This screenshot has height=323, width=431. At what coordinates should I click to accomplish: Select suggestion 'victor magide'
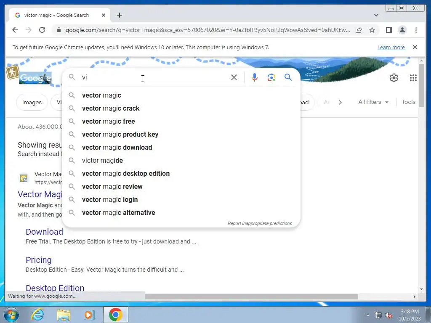(x=181, y=160)
